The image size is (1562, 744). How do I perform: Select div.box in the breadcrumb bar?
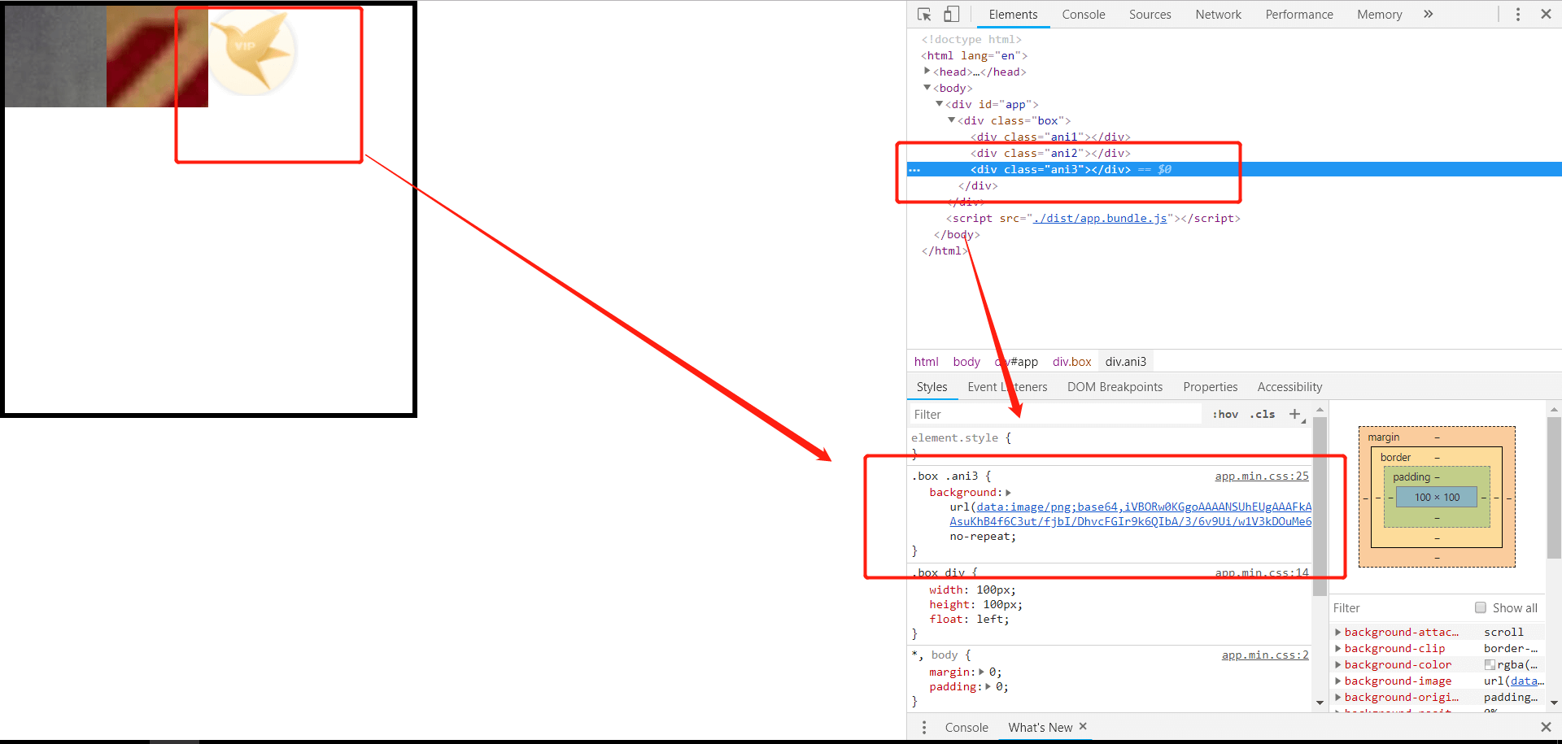[1071, 362]
